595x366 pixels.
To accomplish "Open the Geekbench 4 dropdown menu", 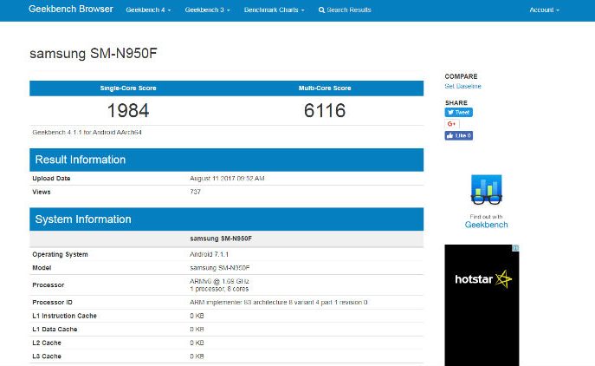I will [x=148, y=10].
